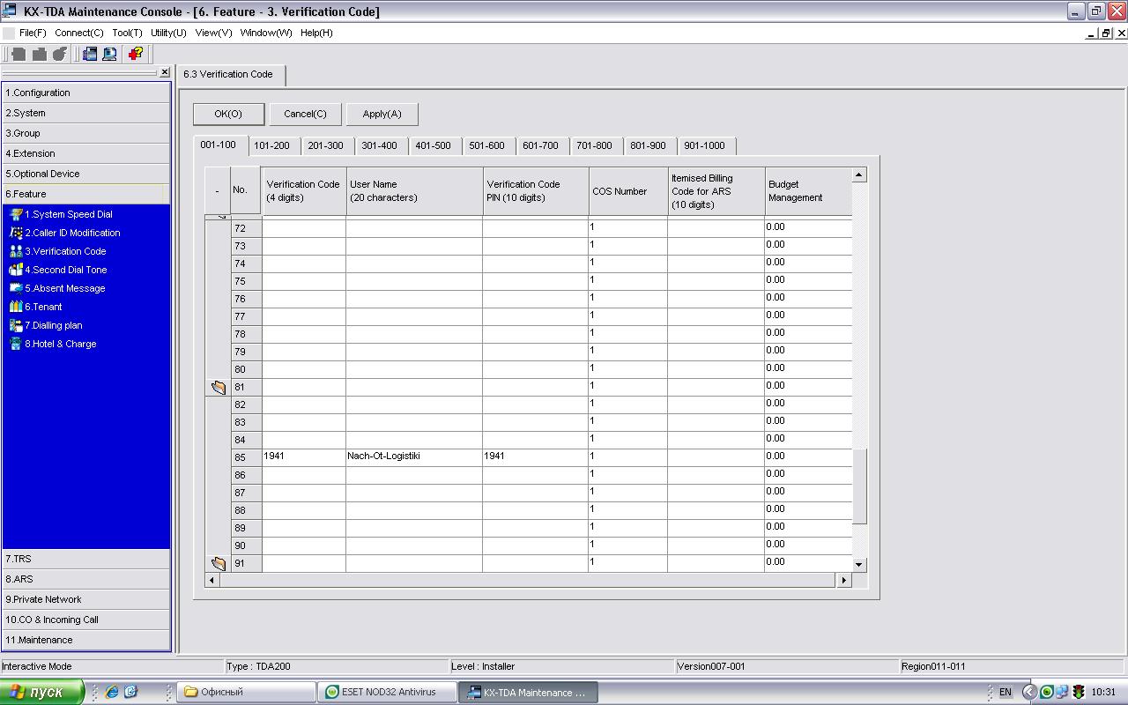Open network connection tray icon

[1062, 692]
